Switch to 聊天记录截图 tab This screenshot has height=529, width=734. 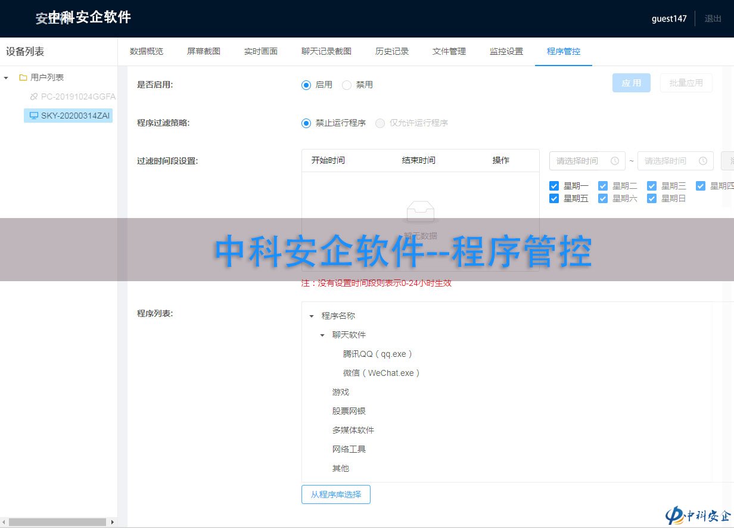point(326,52)
